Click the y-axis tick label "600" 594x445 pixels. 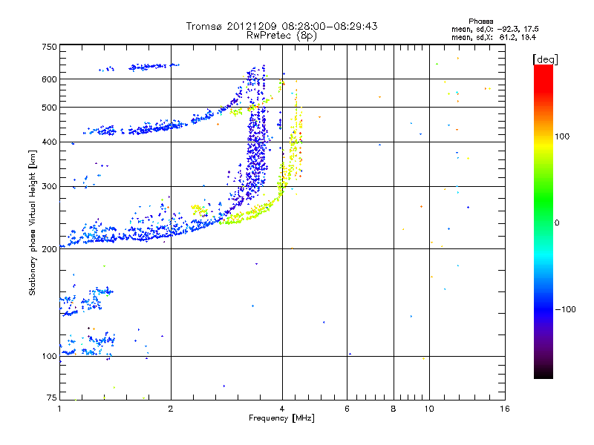(x=49, y=79)
